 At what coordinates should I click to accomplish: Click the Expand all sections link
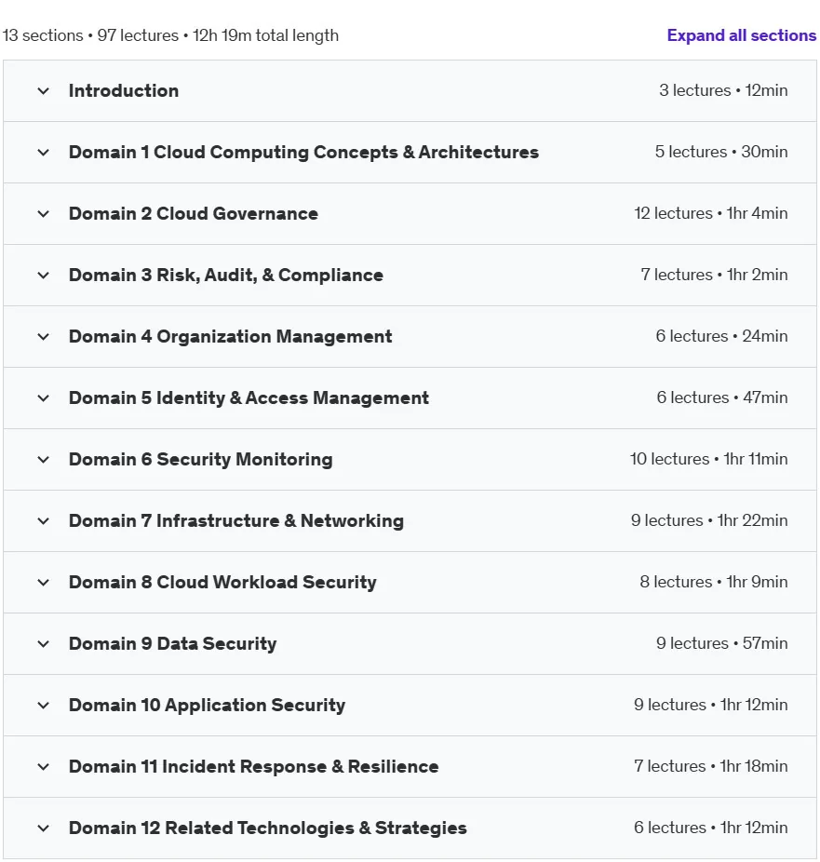point(742,35)
